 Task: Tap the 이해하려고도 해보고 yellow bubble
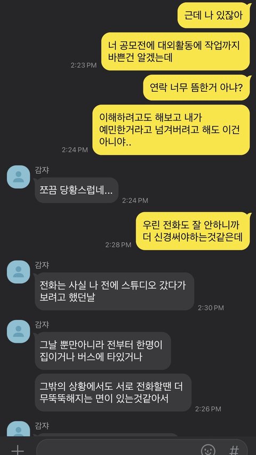pyautogui.click(x=171, y=130)
